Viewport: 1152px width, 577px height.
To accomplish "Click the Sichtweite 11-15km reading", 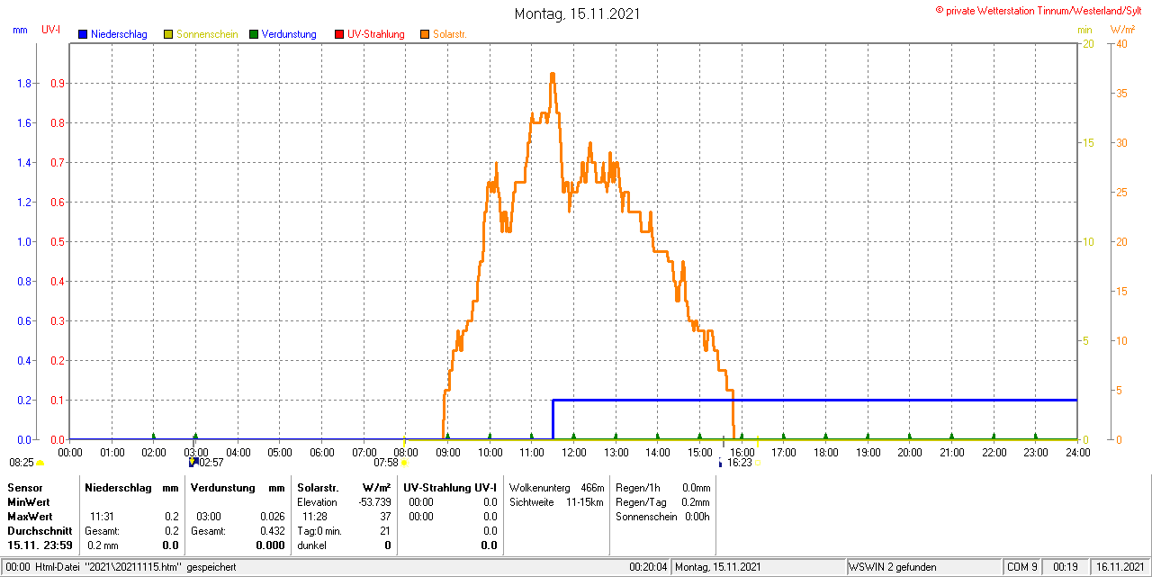I will point(556,502).
